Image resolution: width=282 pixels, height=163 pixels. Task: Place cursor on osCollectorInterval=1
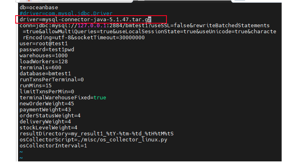53,145
